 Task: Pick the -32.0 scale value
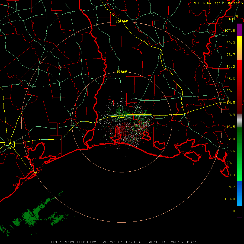[230, 139]
